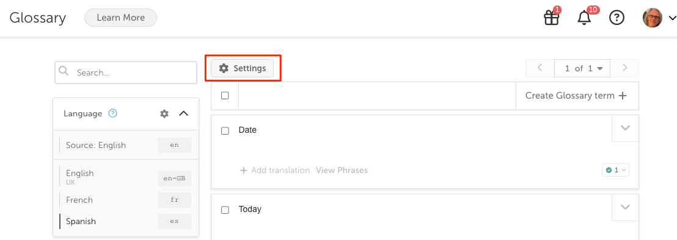Screen dimensions: 677x240
Task: Open the gift rewards icon
Action: [x=551, y=18]
